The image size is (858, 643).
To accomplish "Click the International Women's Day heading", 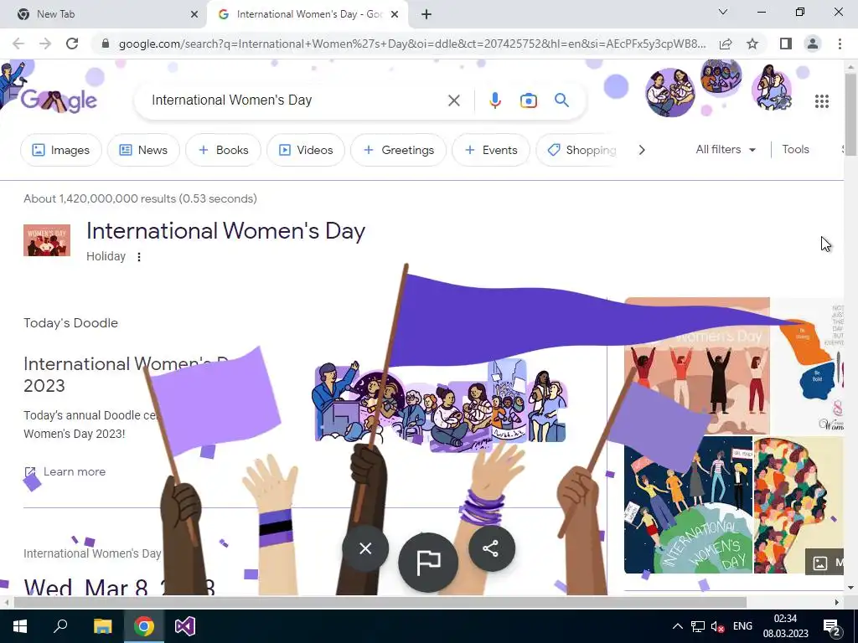I will (225, 231).
